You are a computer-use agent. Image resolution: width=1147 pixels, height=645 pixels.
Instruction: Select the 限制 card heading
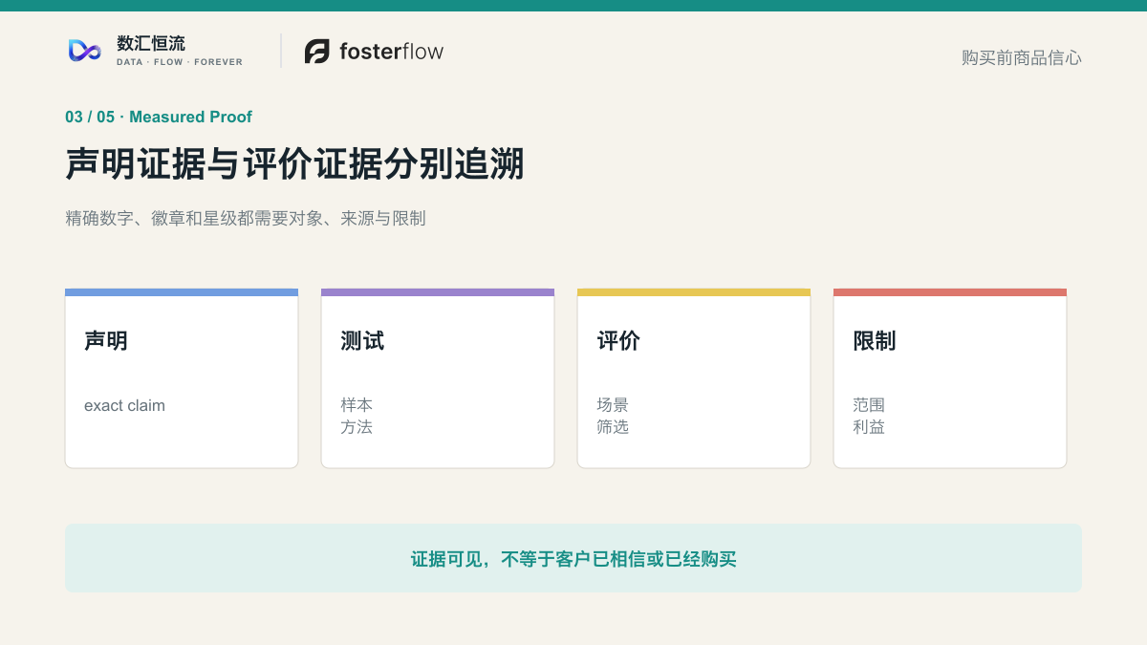pyautogui.click(x=875, y=341)
